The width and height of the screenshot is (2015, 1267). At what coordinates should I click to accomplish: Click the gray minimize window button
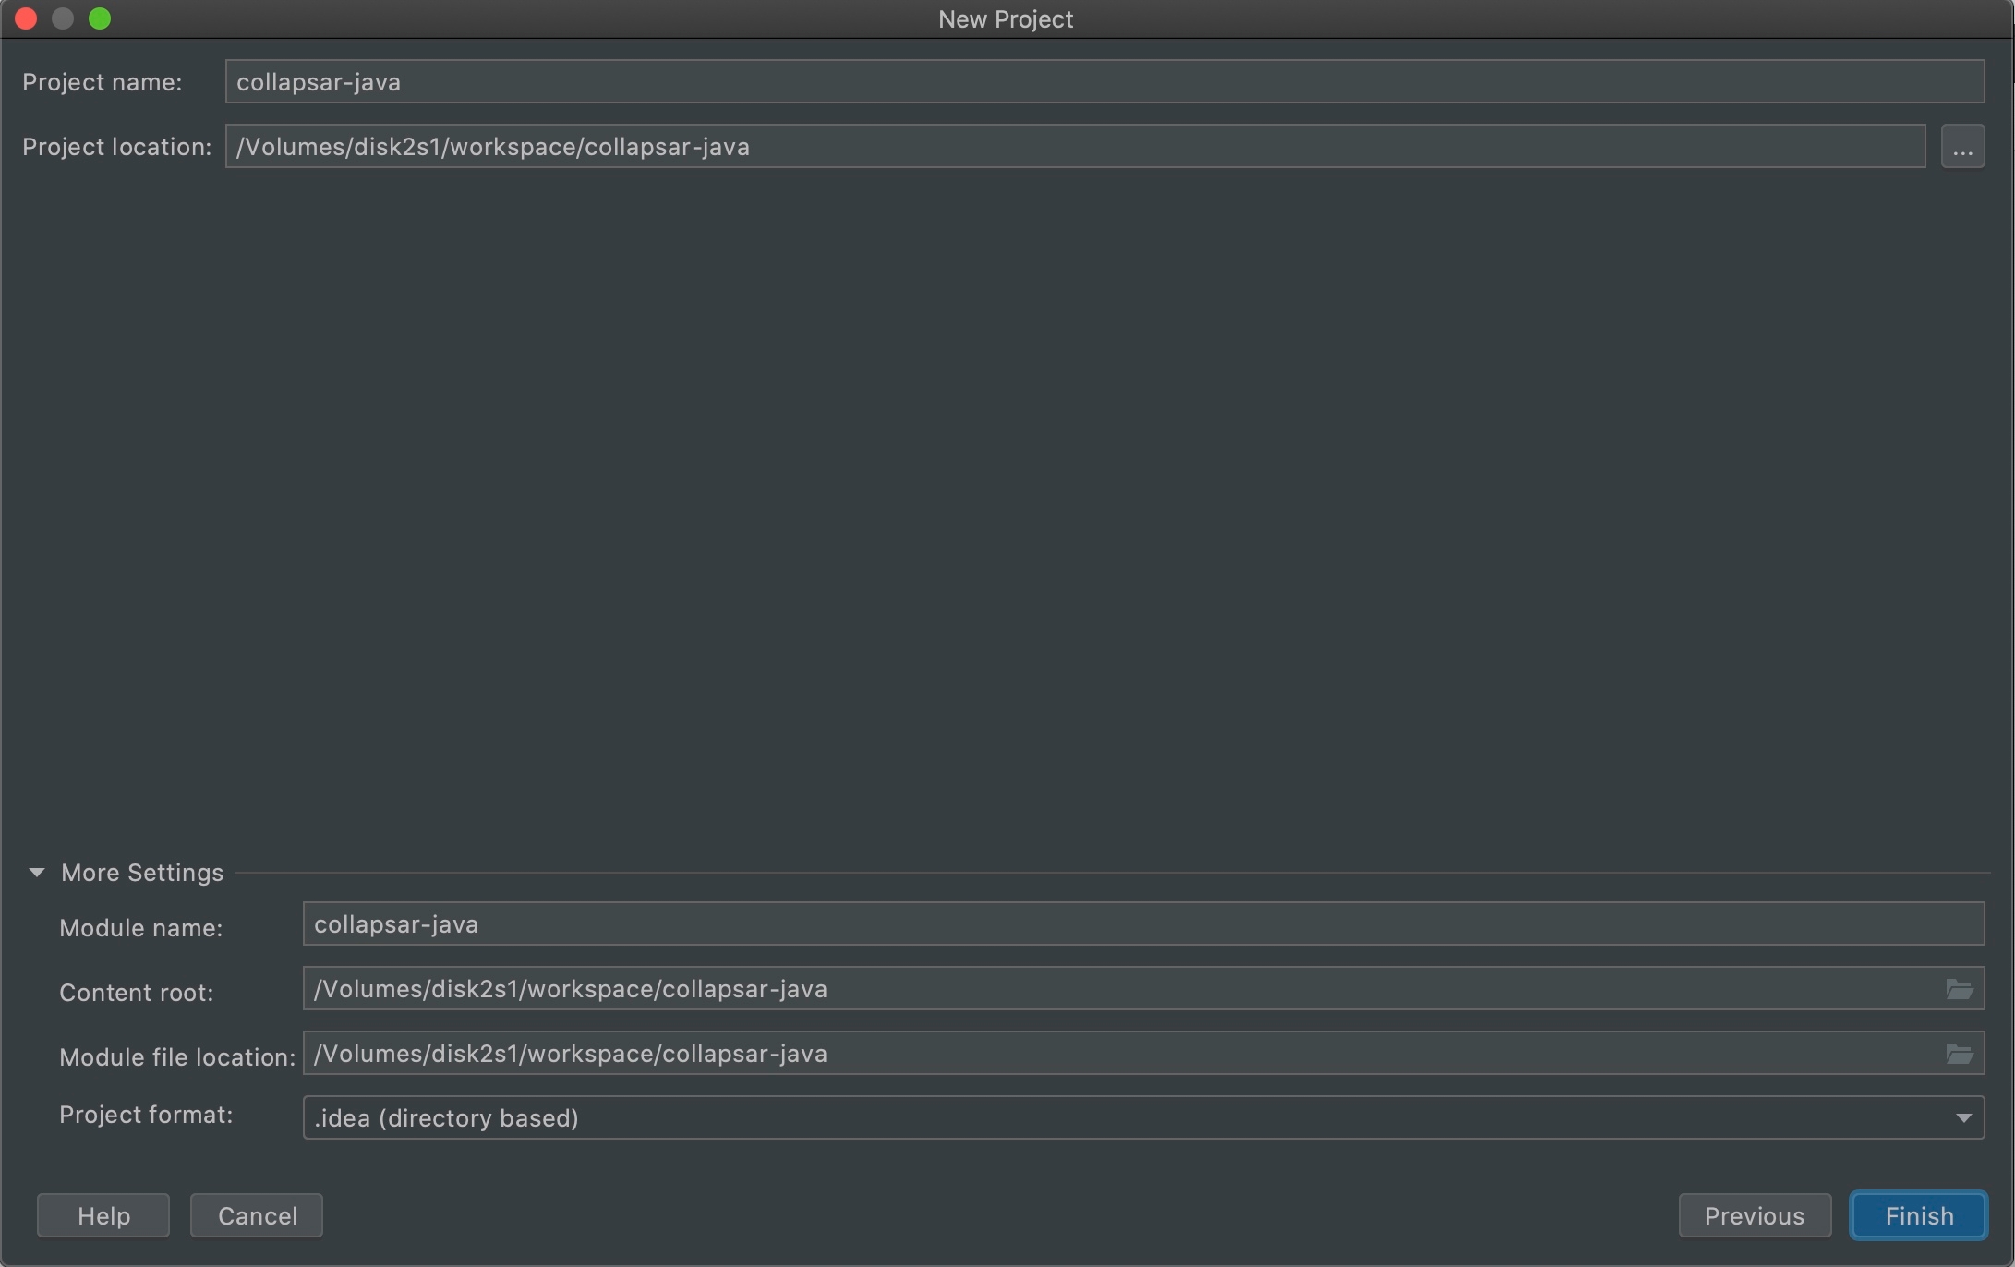[x=63, y=18]
